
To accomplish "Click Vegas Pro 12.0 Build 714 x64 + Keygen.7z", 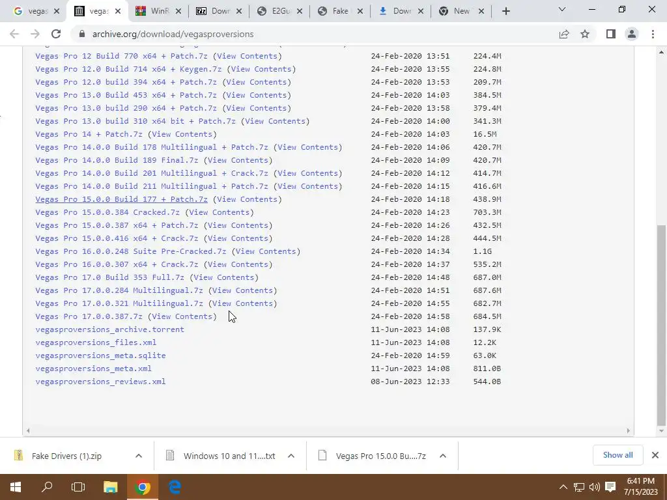I will [x=128, y=69].
